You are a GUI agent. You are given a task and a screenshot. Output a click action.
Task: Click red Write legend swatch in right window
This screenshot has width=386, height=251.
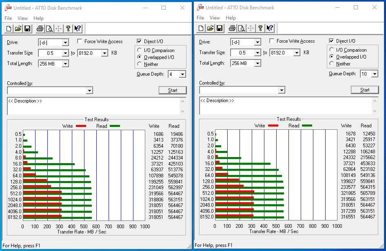tap(273, 125)
